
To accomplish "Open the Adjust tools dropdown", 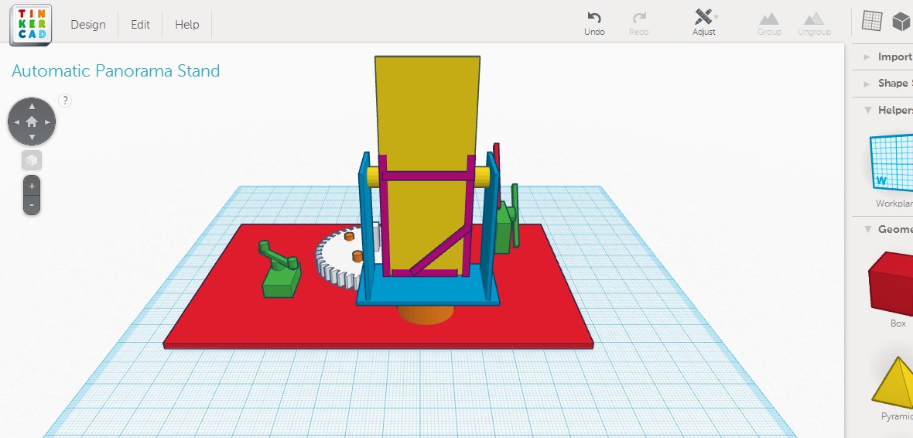I will pos(704,23).
